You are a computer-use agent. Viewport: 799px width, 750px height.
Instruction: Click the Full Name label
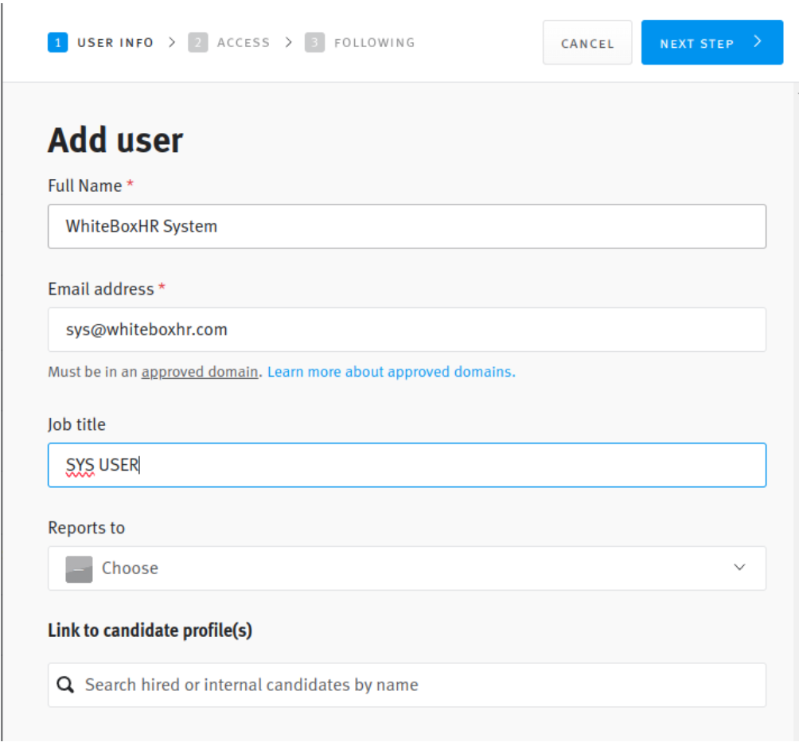coord(84,186)
